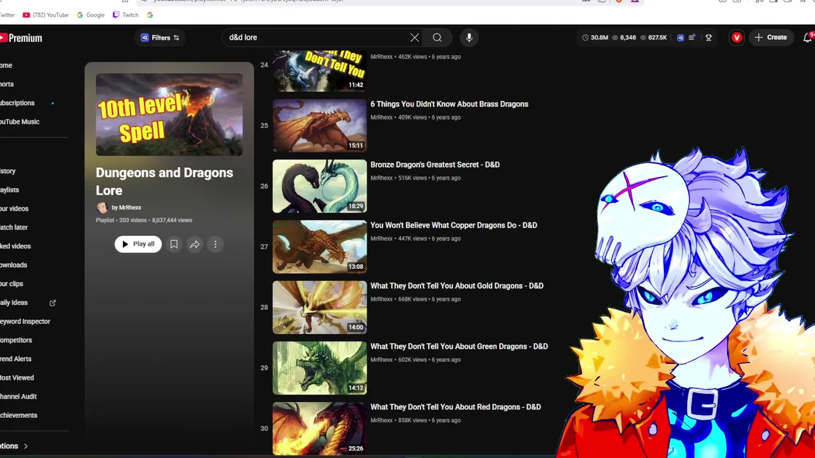Open Shorts in the sidebar

7,84
